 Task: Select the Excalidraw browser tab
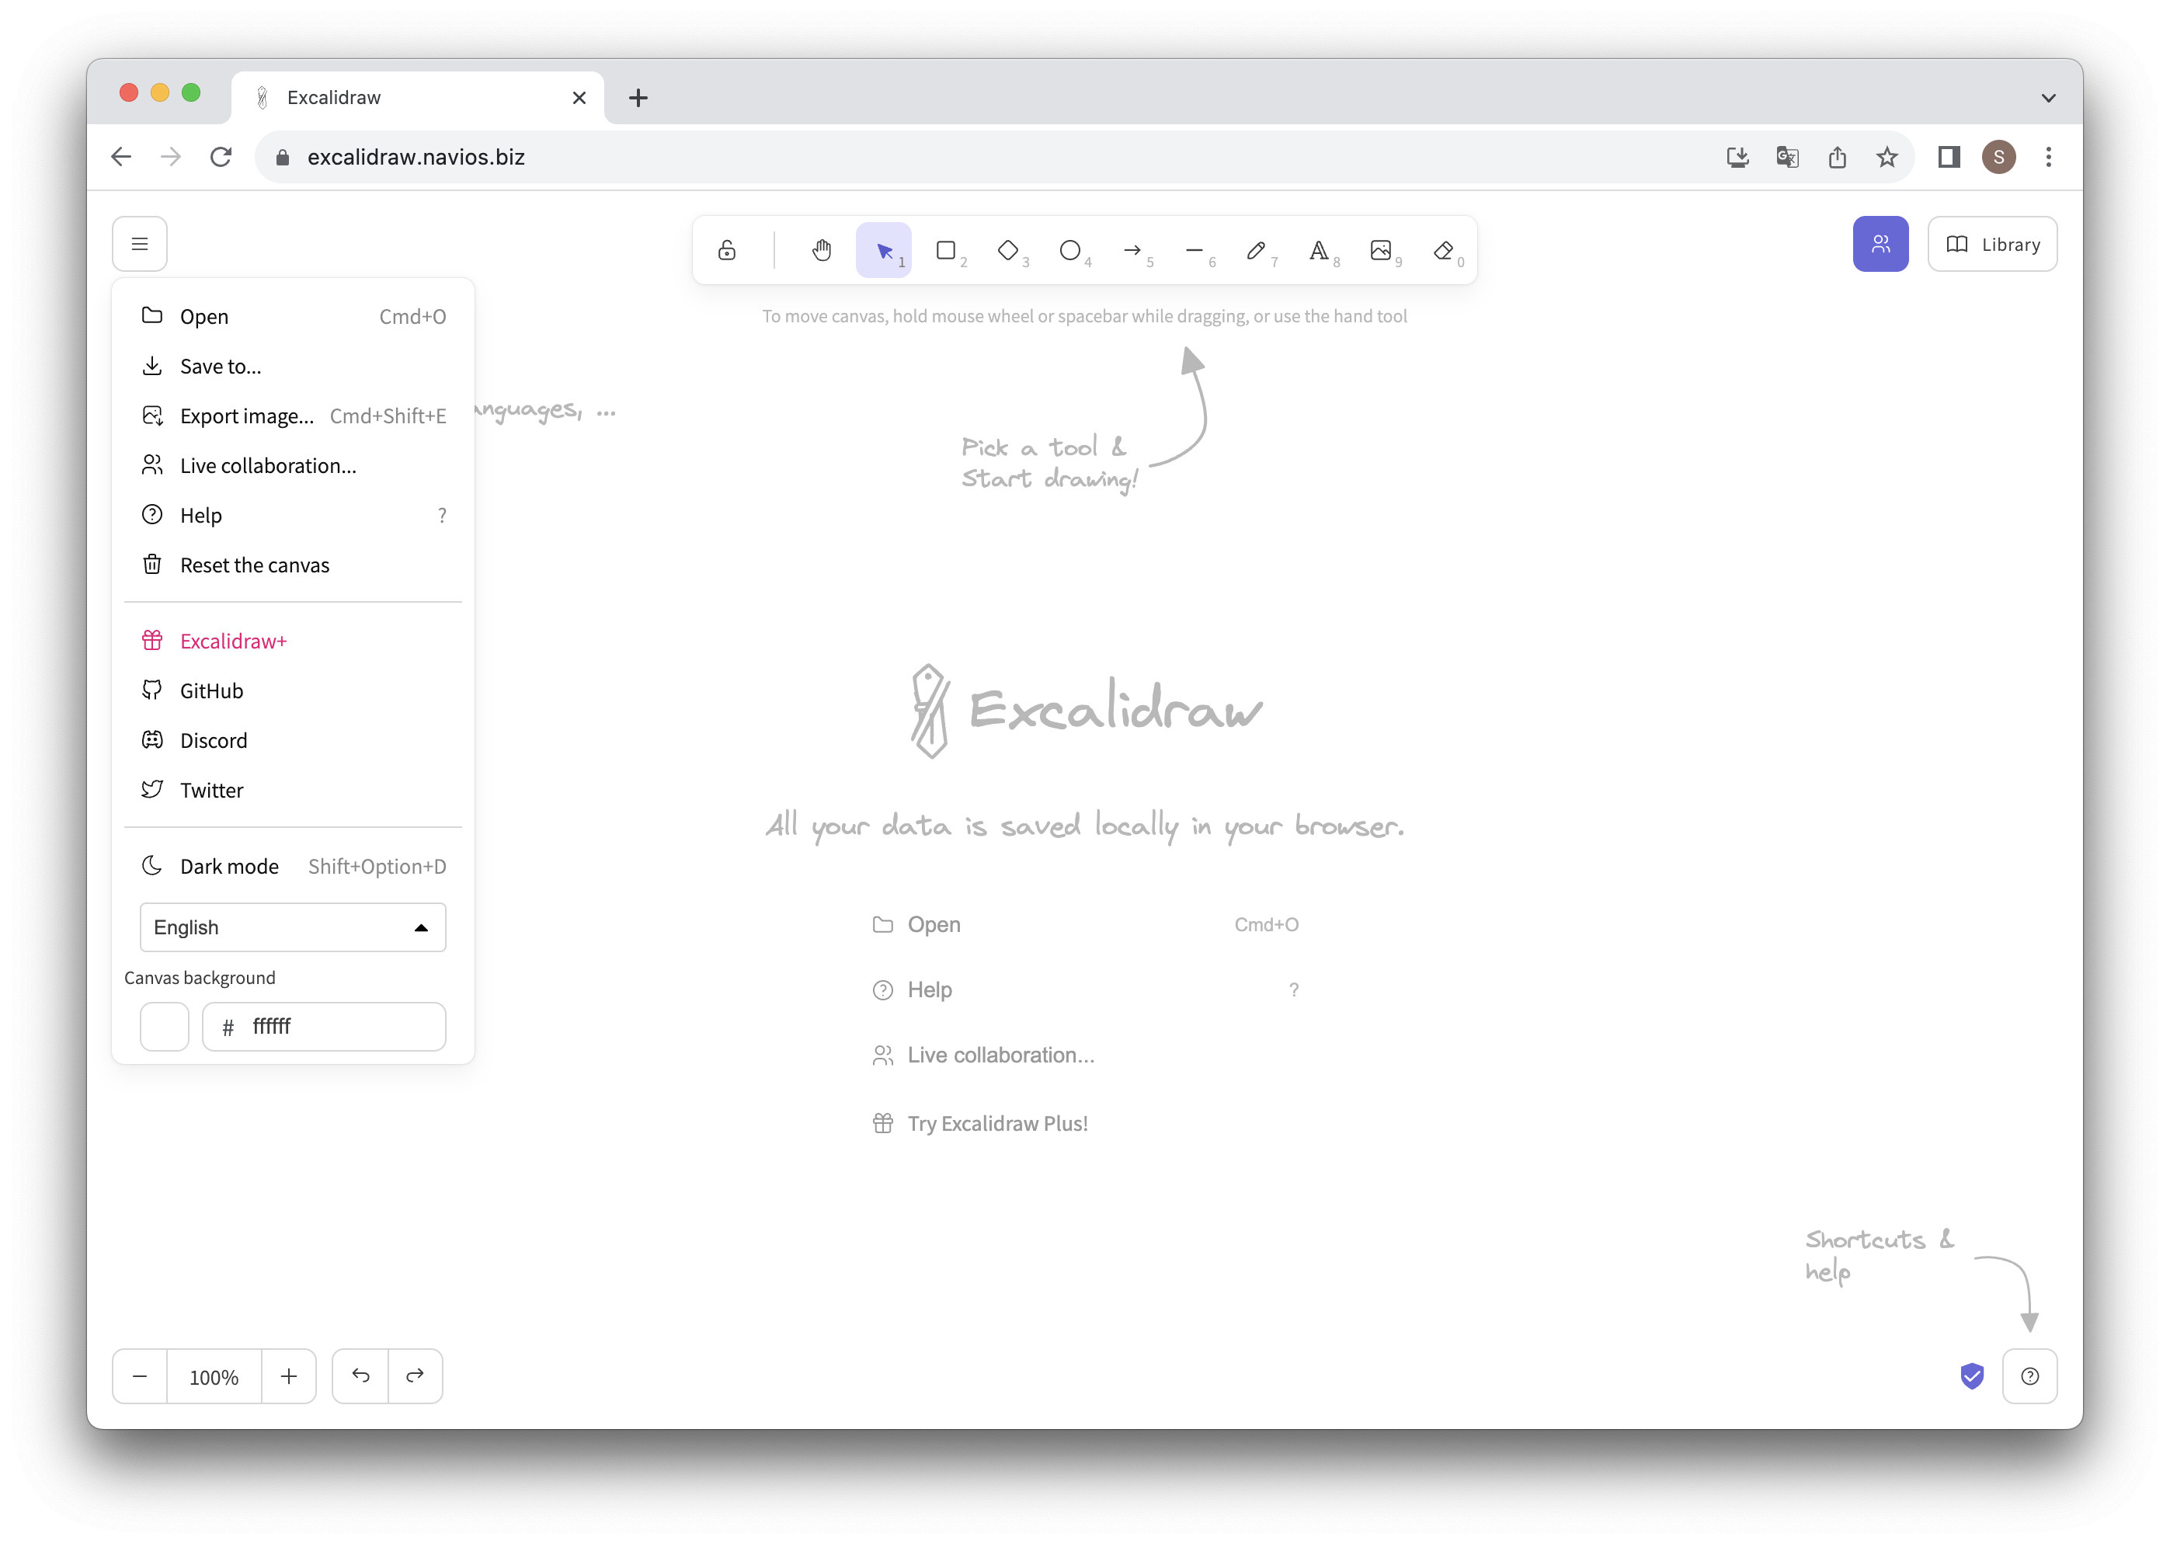tap(417, 98)
